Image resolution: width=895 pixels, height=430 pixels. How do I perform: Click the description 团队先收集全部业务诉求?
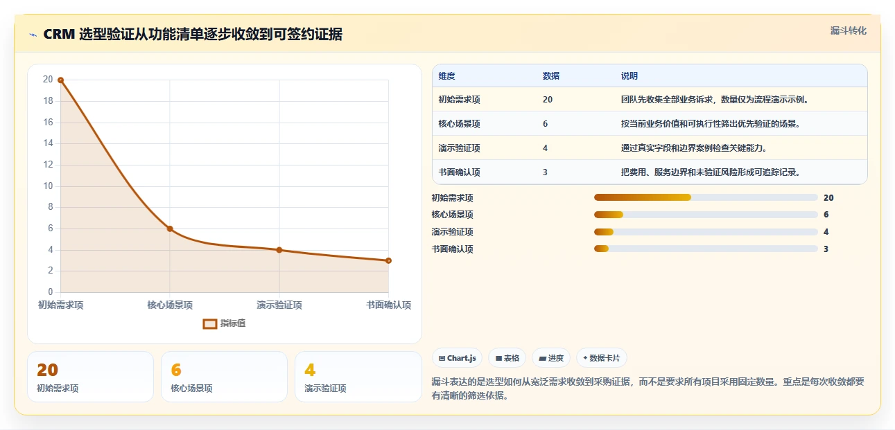[x=715, y=100]
